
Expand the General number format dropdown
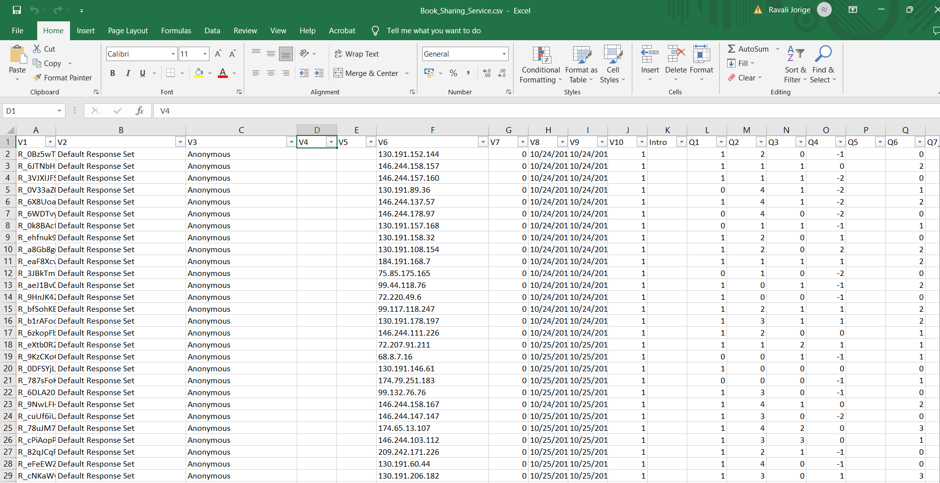(504, 54)
